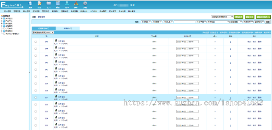Click the search keyword text field
The image size is (272, 130).
point(184,22)
